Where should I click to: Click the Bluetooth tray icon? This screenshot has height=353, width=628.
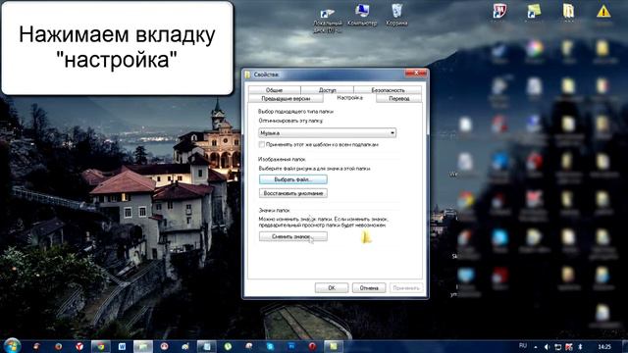point(580,346)
